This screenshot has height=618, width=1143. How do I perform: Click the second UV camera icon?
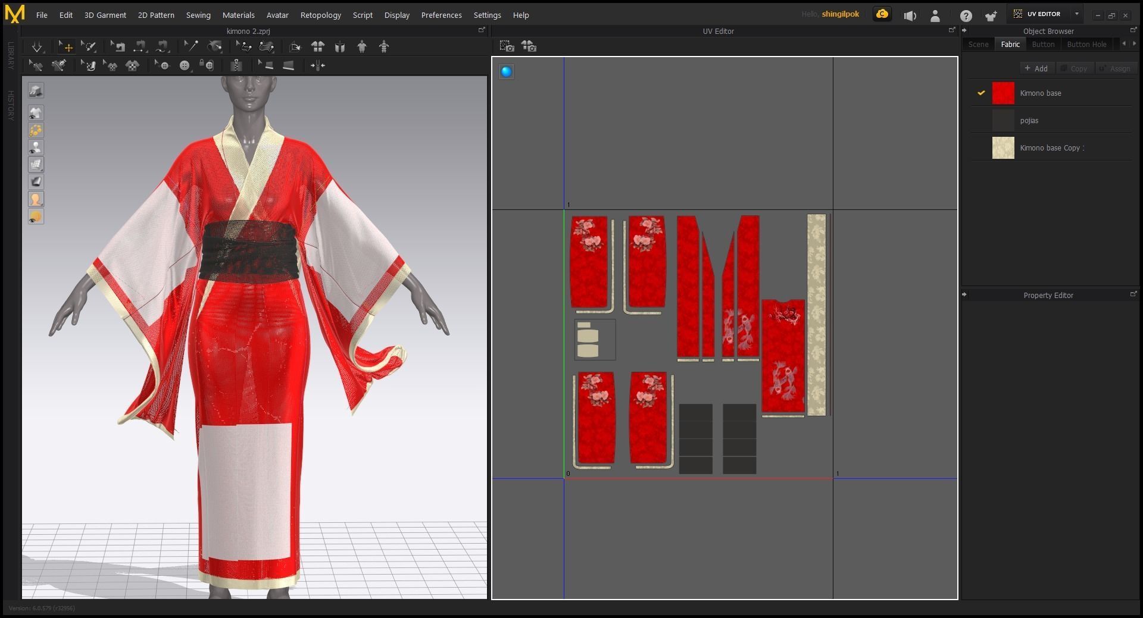point(529,46)
